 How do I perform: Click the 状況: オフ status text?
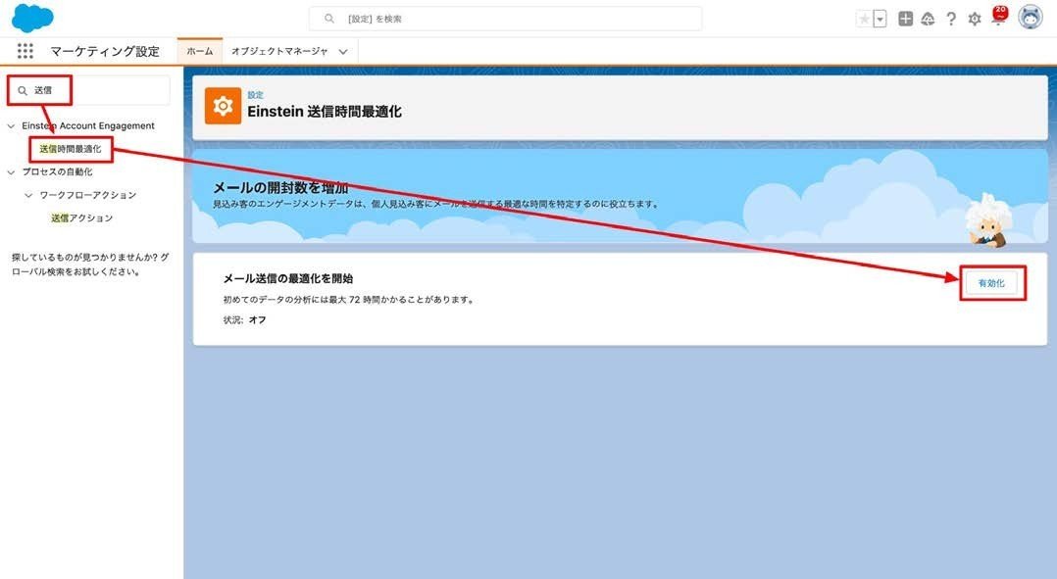(245, 320)
